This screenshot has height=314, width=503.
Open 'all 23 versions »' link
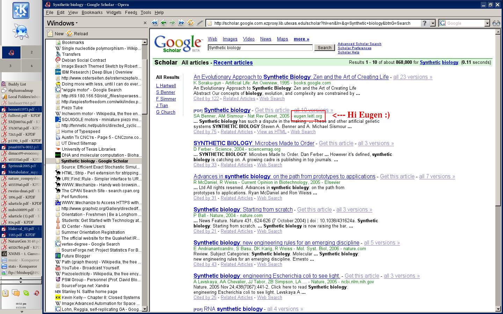(x=413, y=77)
